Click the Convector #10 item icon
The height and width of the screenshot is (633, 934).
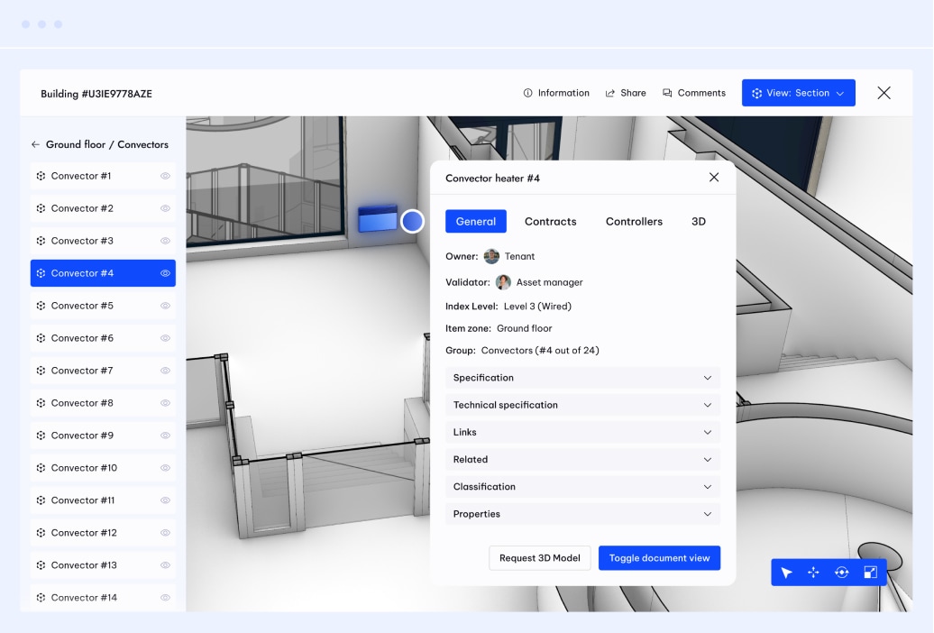(41, 468)
